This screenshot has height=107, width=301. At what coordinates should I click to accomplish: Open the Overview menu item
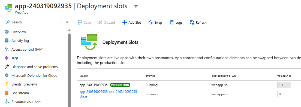pyautogui.click(x=19, y=32)
